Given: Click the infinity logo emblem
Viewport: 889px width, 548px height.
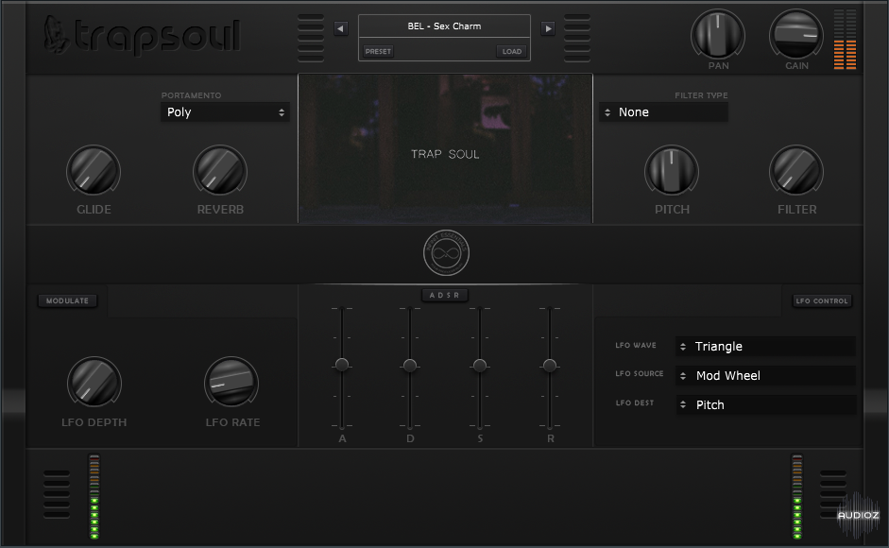Looking at the screenshot, I should click(x=446, y=253).
